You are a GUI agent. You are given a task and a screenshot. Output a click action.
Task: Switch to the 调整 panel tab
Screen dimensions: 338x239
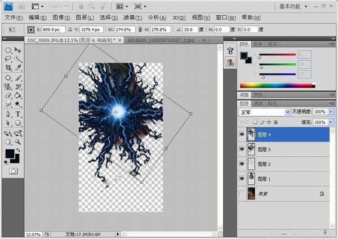click(243, 94)
